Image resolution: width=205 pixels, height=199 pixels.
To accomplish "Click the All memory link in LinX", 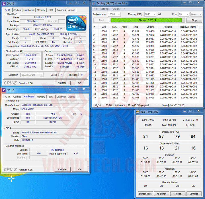I will 159,14.
